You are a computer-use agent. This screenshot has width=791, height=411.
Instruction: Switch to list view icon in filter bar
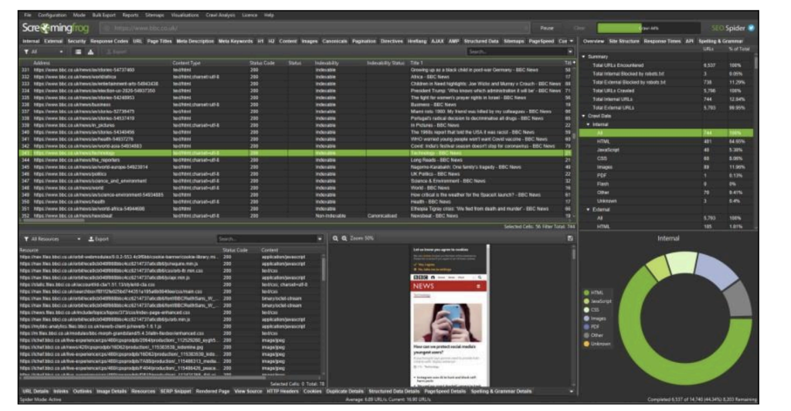pyautogui.click(x=78, y=52)
